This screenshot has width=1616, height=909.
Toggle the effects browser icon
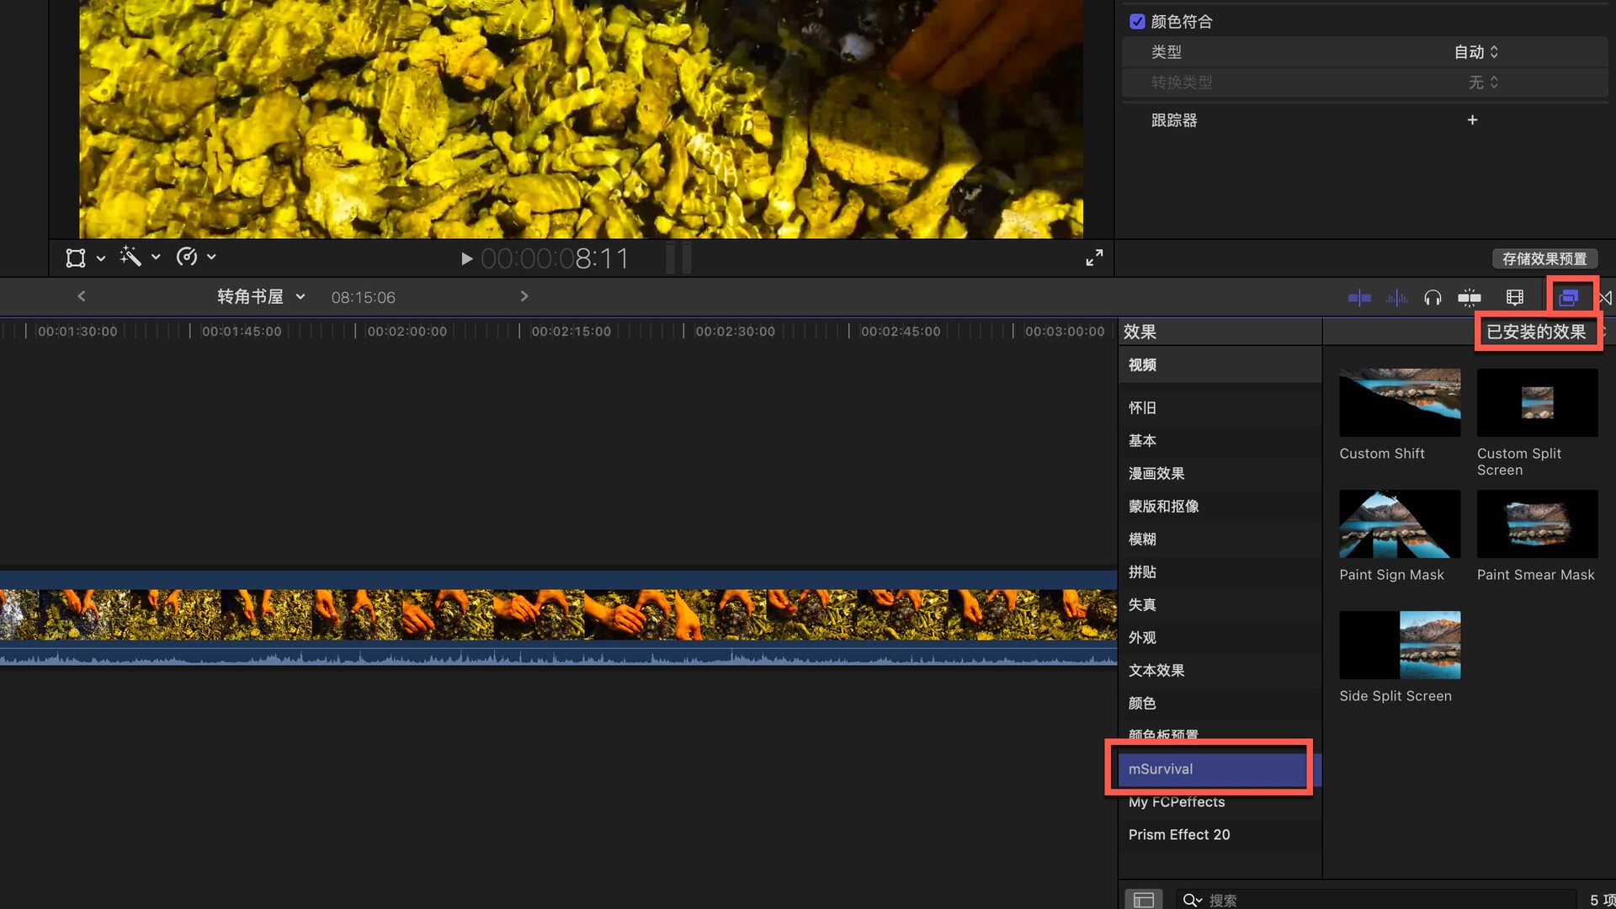click(1568, 297)
